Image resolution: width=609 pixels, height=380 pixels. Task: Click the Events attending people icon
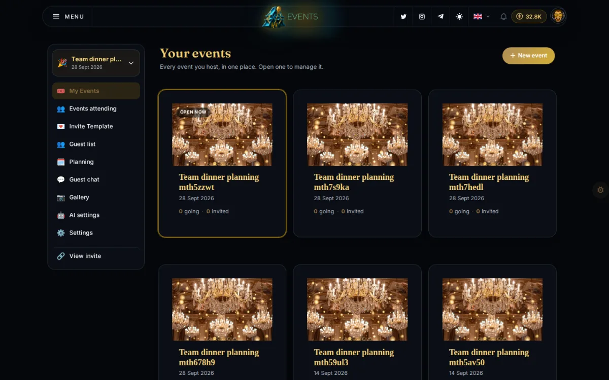pyautogui.click(x=61, y=109)
